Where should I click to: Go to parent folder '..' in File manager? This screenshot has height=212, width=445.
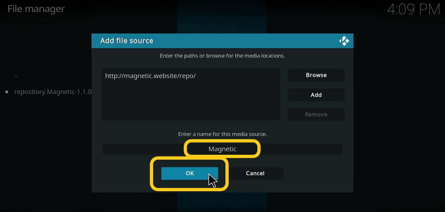[x=16, y=76]
